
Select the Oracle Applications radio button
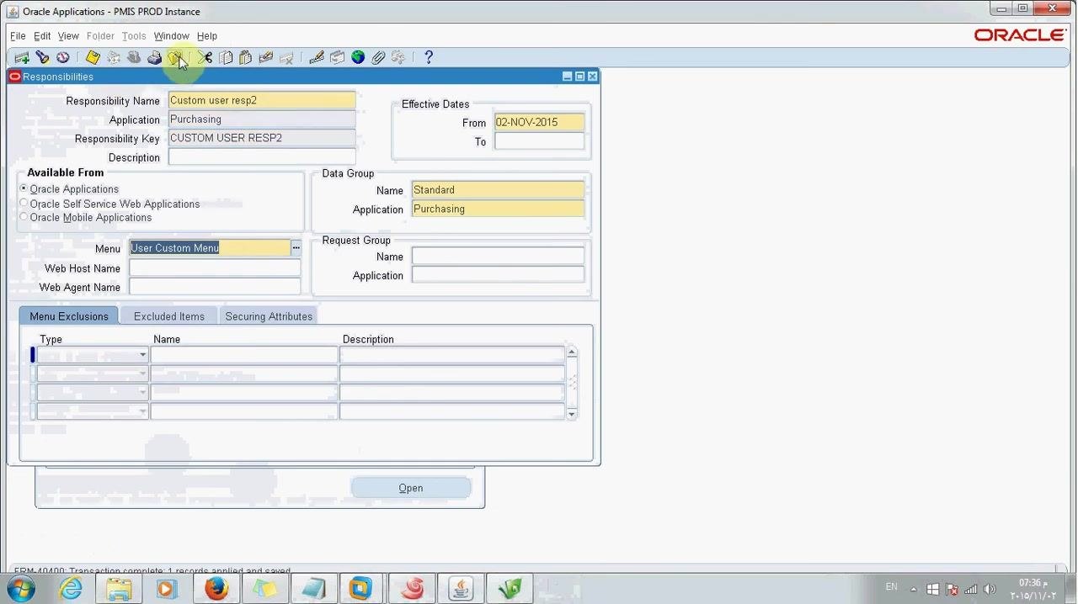(x=24, y=188)
